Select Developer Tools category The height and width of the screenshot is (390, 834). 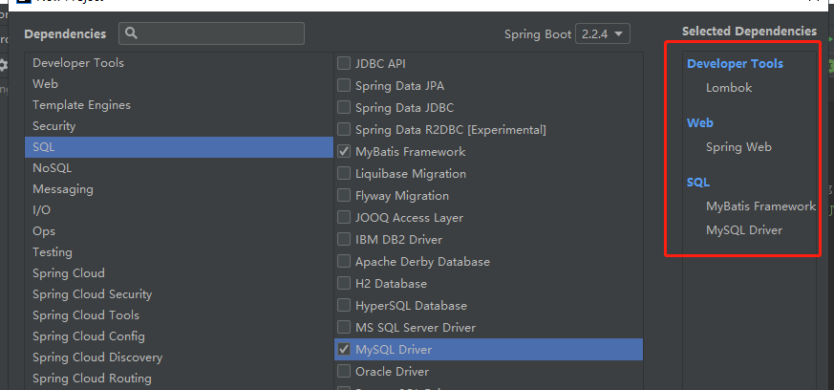pos(179,63)
